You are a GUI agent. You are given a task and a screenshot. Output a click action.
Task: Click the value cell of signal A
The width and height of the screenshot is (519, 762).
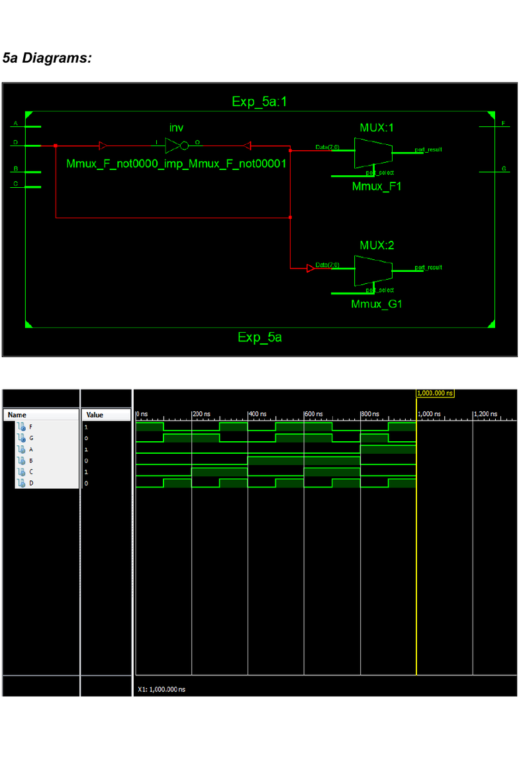click(x=106, y=450)
